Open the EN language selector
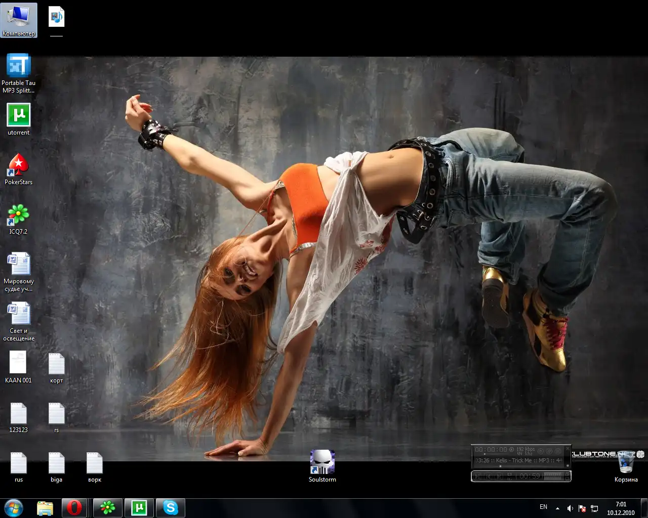Screen dimensions: 648x518 [x=543, y=507]
